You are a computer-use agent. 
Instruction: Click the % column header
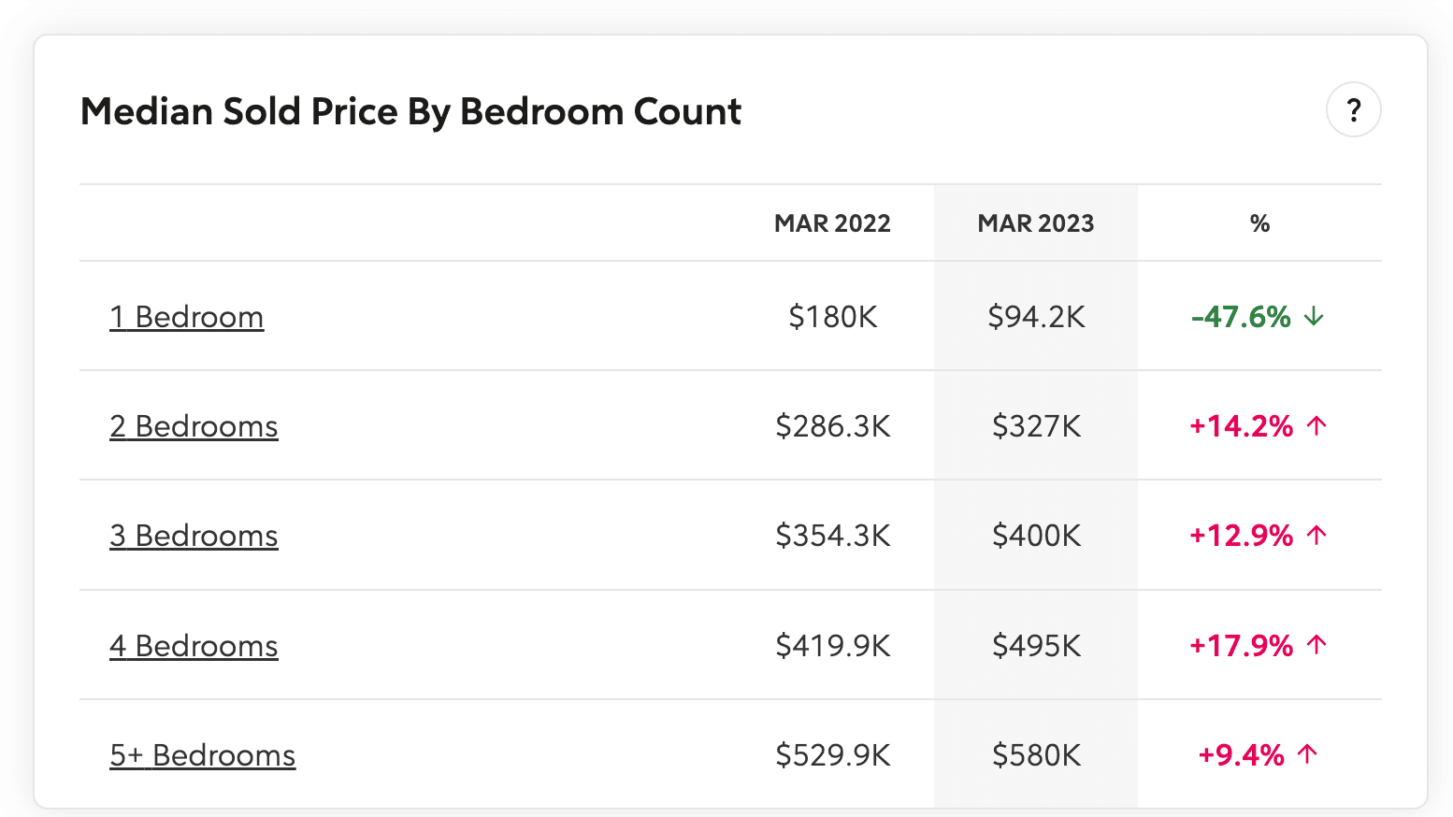pos(1259,223)
